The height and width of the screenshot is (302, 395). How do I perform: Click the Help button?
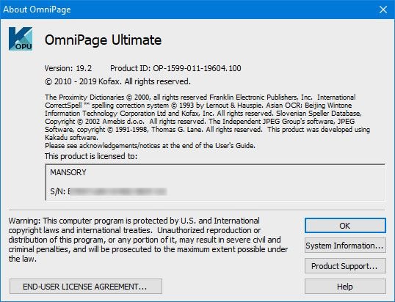345,286
